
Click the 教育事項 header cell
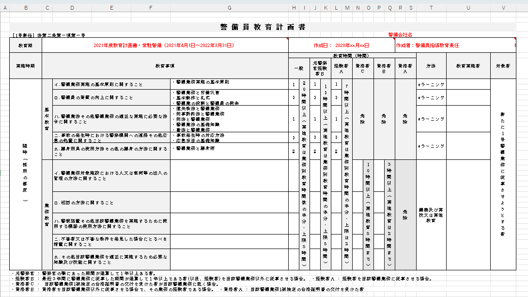tap(165, 66)
